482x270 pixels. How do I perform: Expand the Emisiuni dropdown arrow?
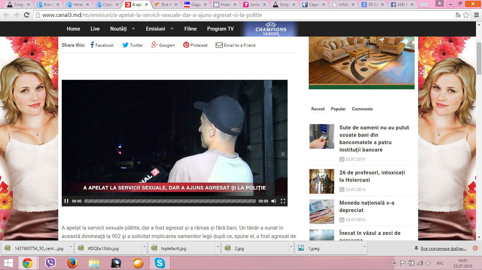(172, 29)
